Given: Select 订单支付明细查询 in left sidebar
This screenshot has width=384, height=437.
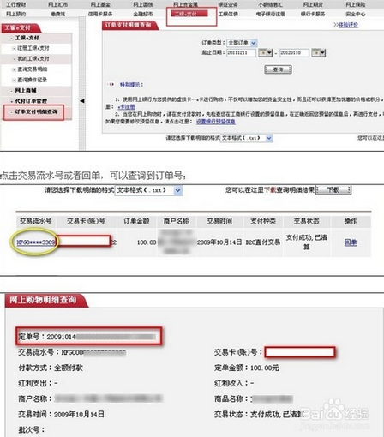Looking at the screenshot, I should pyautogui.click(x=36, y=111).
